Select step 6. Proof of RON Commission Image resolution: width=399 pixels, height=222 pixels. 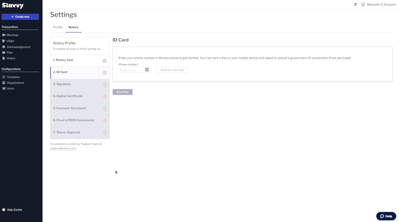tap(80, 121)
